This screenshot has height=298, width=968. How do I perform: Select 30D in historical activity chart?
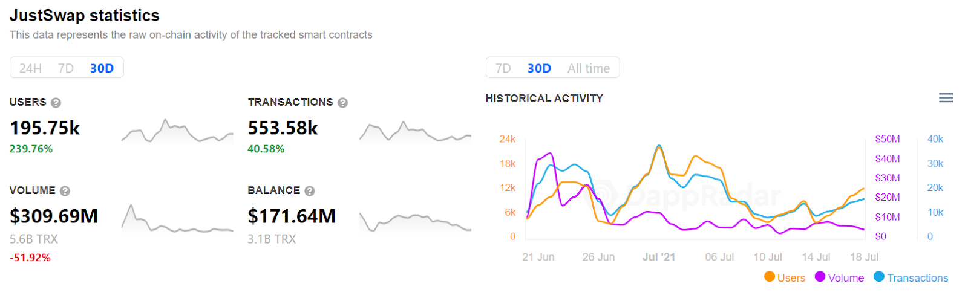point(539,68)
